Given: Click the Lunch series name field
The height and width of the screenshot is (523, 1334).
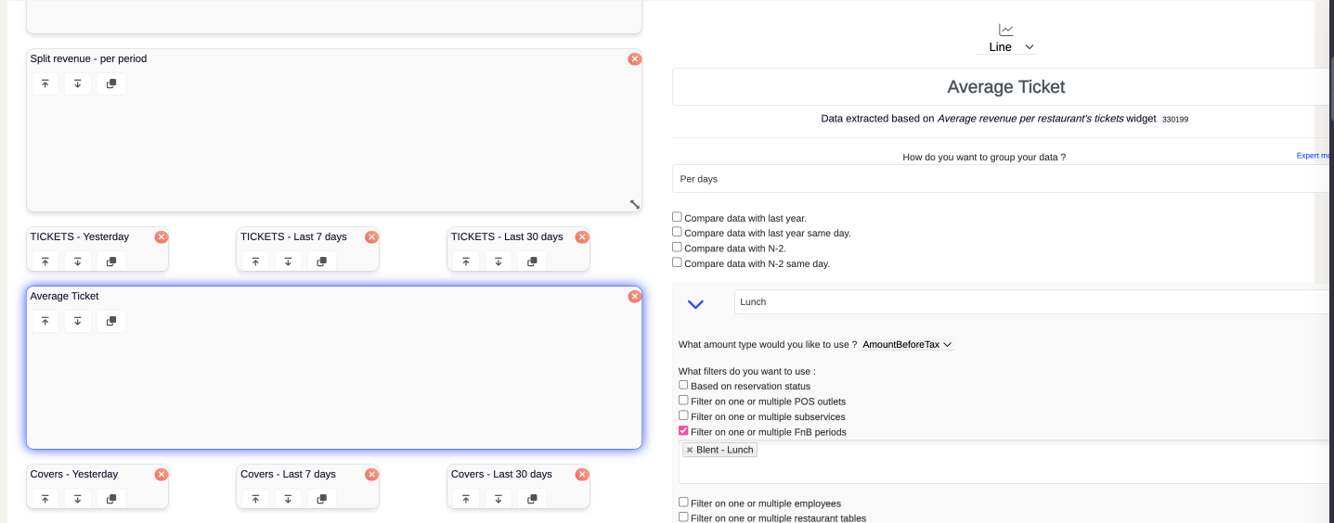Looking at the screenshot, I should pyautogui.click(x=1033, y=302).
